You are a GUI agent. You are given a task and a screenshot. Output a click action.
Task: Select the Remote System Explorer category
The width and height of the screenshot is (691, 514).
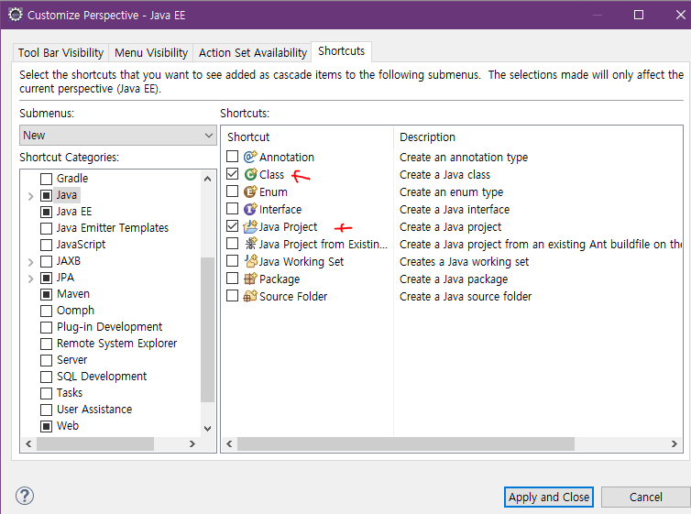tap(116, 344)
